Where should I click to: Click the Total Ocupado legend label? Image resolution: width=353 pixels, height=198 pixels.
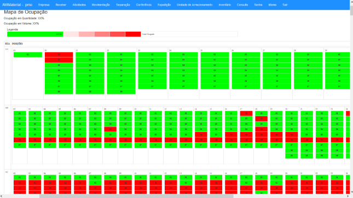click(x=148, y=34)
